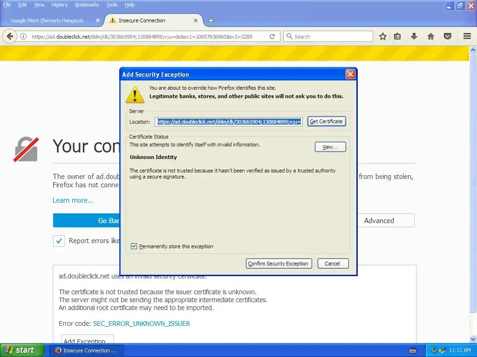Show bookmarks list icon

pos(397,36)
